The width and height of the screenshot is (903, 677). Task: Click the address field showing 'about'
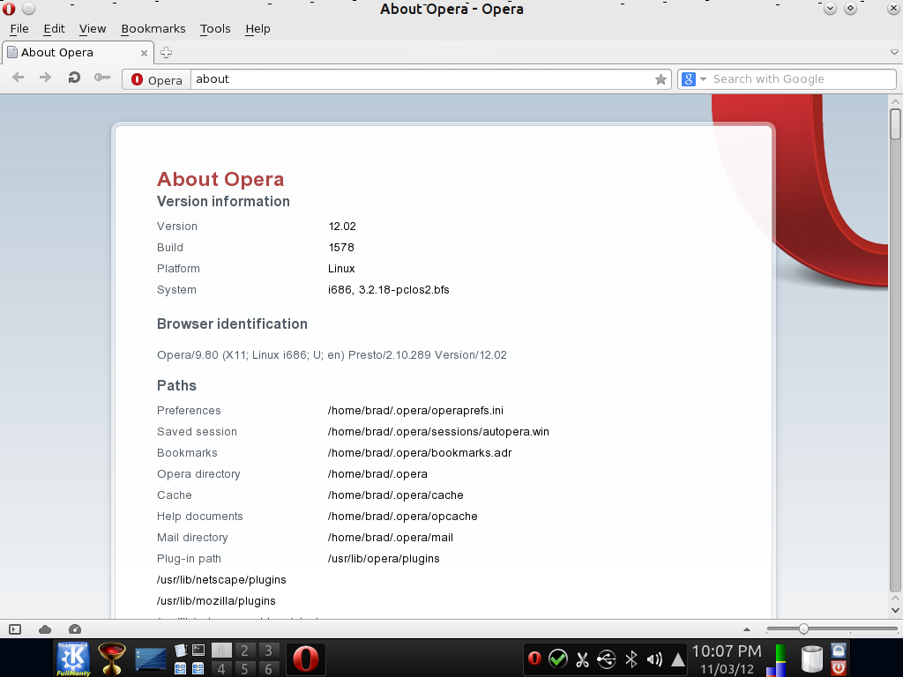tap(422, 79)
